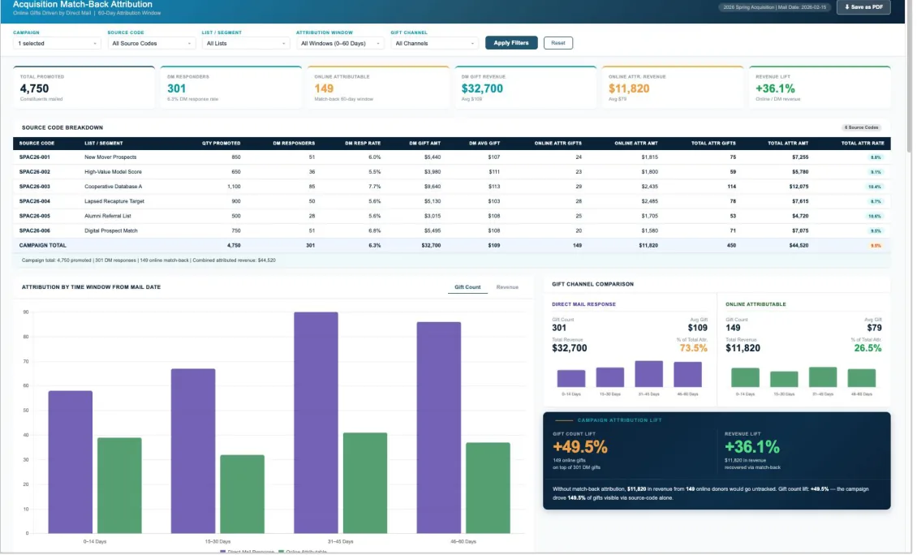Select source code SPAC26-001
Viewport: 917px width, 555px height.
(35, 157)
